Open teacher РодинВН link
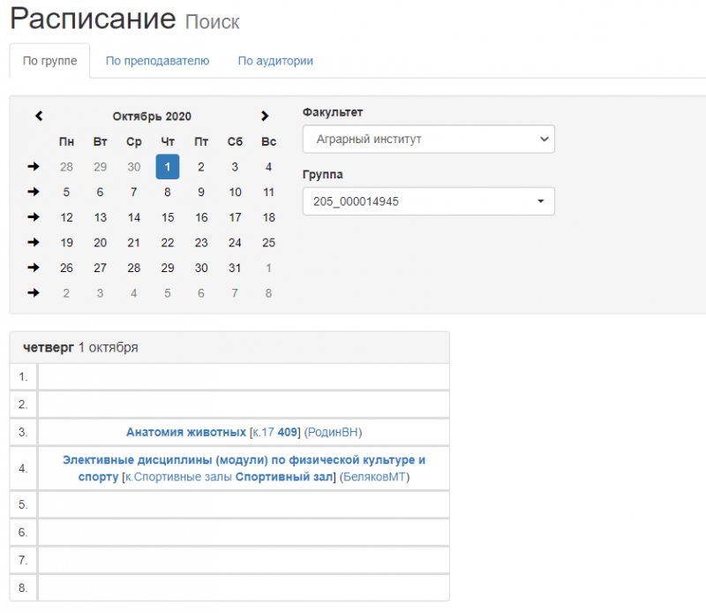This screenshot has height=613, width=706. pyautogui.click(x=334, y=432)
